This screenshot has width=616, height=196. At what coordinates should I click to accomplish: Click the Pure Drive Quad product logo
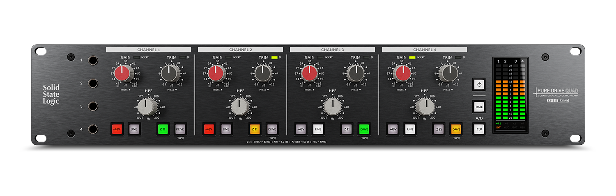[x=556, y=92]
